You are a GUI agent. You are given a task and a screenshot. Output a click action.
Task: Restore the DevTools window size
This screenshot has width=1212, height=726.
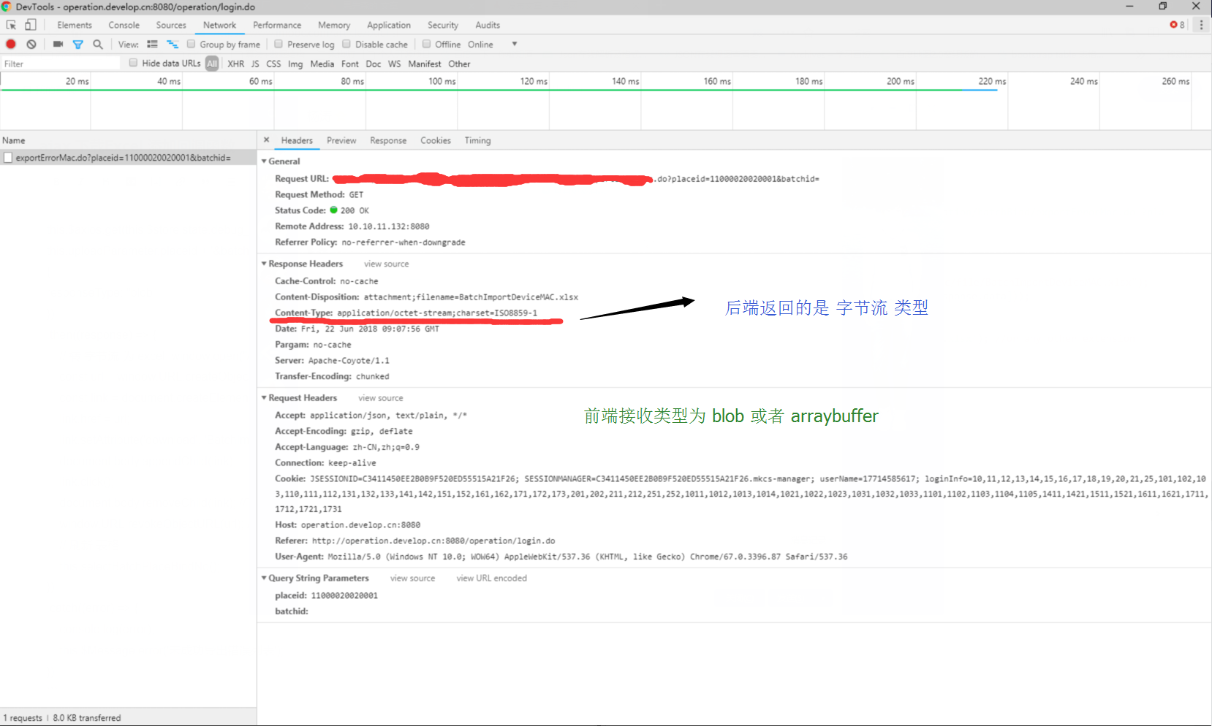[x=1163, y=7]
